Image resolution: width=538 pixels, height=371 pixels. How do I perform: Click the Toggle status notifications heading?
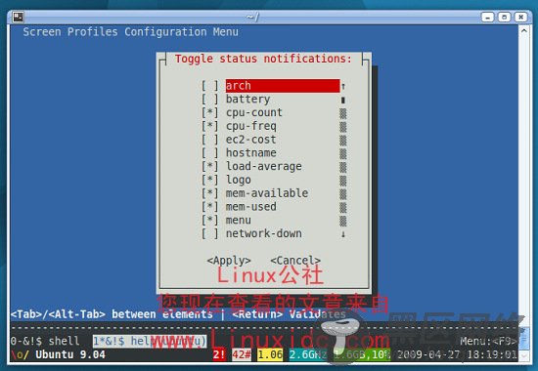click(x=263, y=59)
